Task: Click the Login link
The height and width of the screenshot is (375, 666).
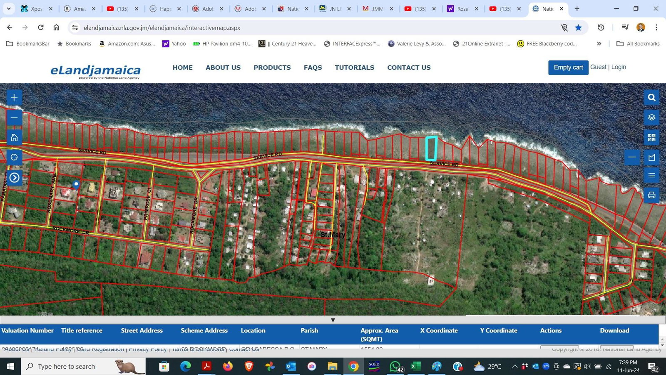Action: pyautogui.click(x=619, y=67)
